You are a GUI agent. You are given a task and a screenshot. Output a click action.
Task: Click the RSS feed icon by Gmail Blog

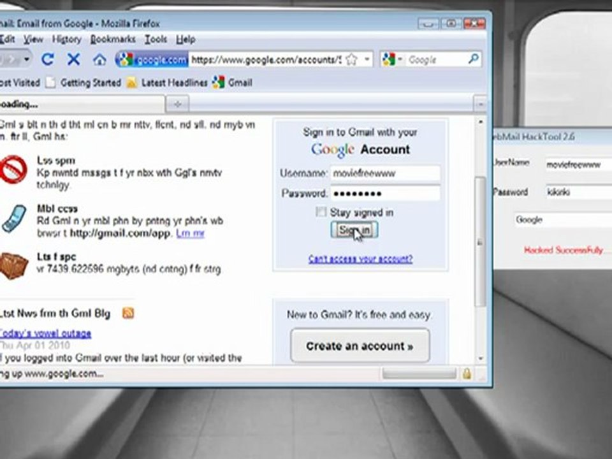click(128, 313)
